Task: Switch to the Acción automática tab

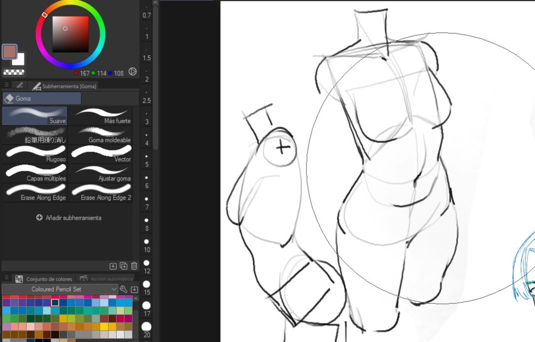Action: pyautogui.click(x=106, y=279)
